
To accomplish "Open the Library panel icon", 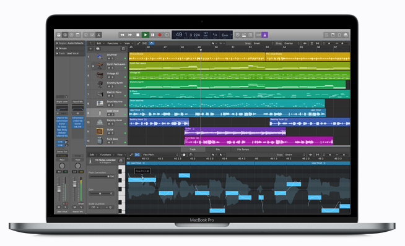I will [x=59, y=35].
